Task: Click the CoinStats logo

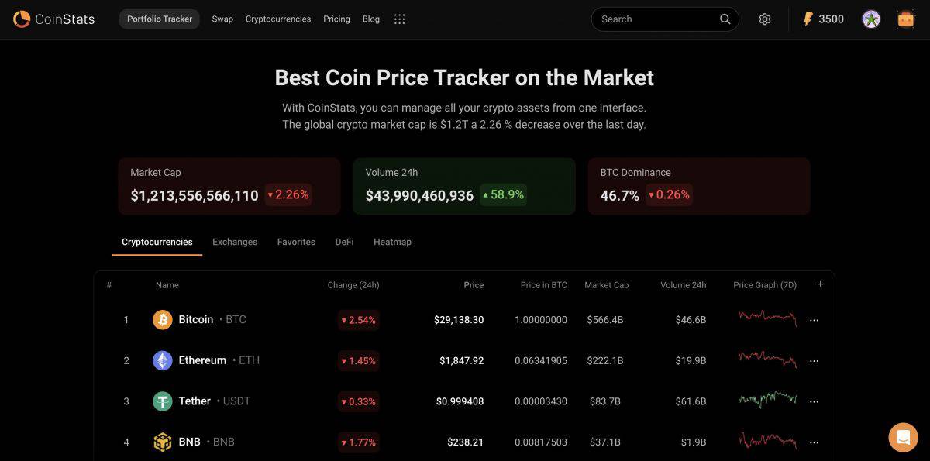Action: coord(53,19)
